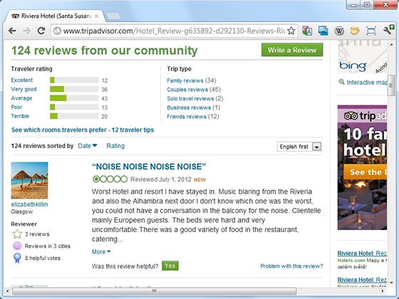Expand the Date sort dropdown
Screen dimensions: 399x299
(88, 146)
